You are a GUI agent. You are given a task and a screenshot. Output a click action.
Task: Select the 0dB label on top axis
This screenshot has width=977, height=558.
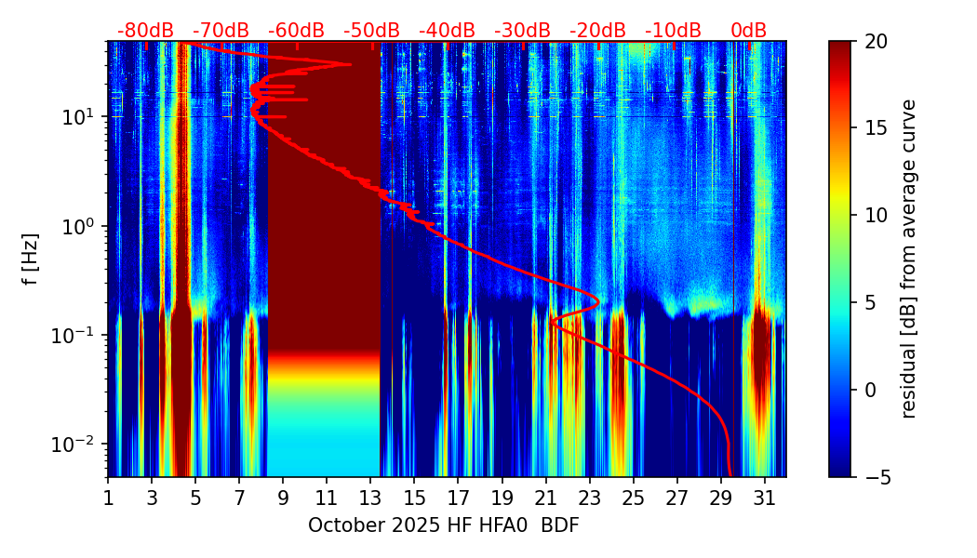[748, 31]
